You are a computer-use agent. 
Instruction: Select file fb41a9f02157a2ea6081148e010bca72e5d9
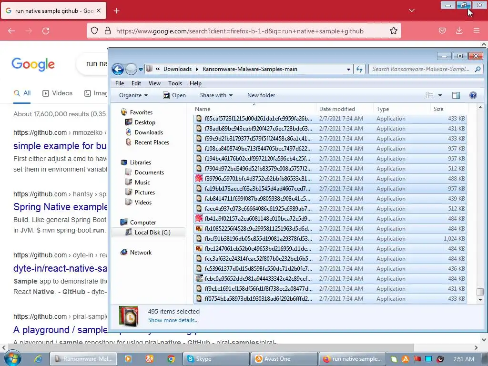coord(330,218)
